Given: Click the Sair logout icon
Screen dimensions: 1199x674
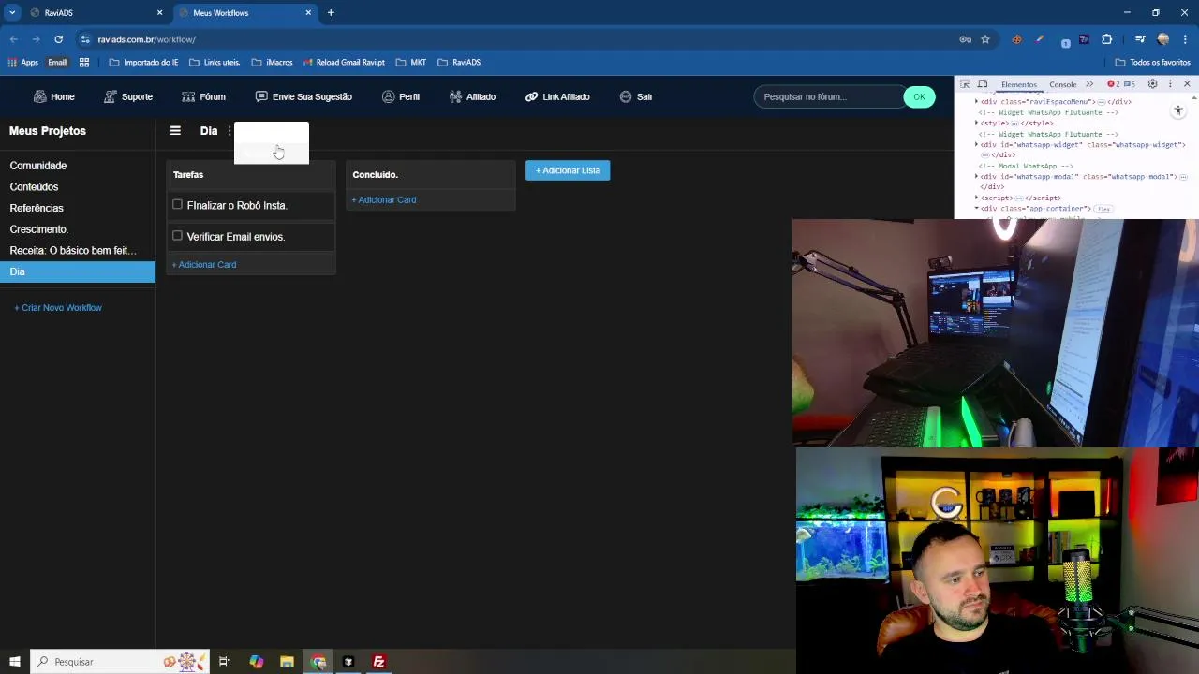Looking at the screenshot, I should (626, 96).
